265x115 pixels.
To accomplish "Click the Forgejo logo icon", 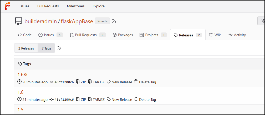I will pyautogui.click(x=7, y=6).
